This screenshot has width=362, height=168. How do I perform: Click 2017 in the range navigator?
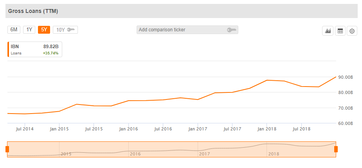205,154
